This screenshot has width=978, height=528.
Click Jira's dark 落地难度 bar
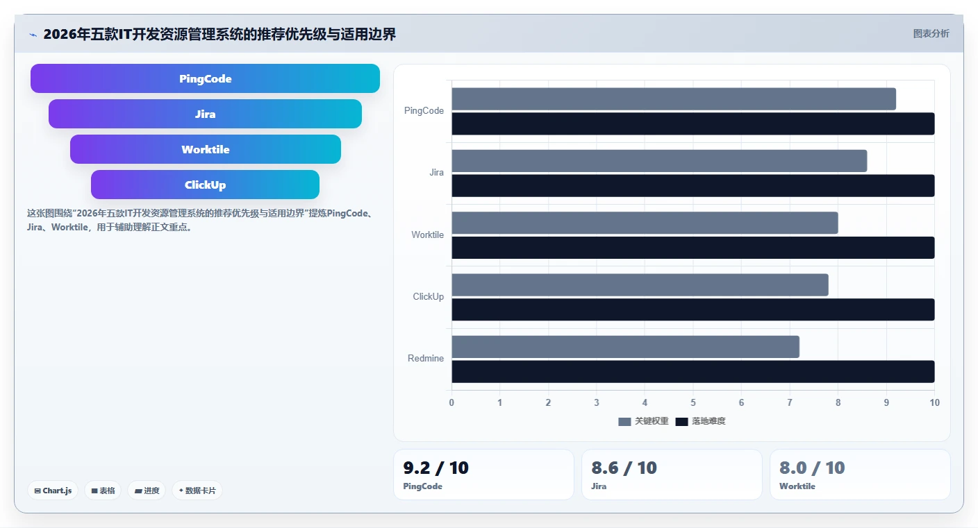tap(693, 185)
